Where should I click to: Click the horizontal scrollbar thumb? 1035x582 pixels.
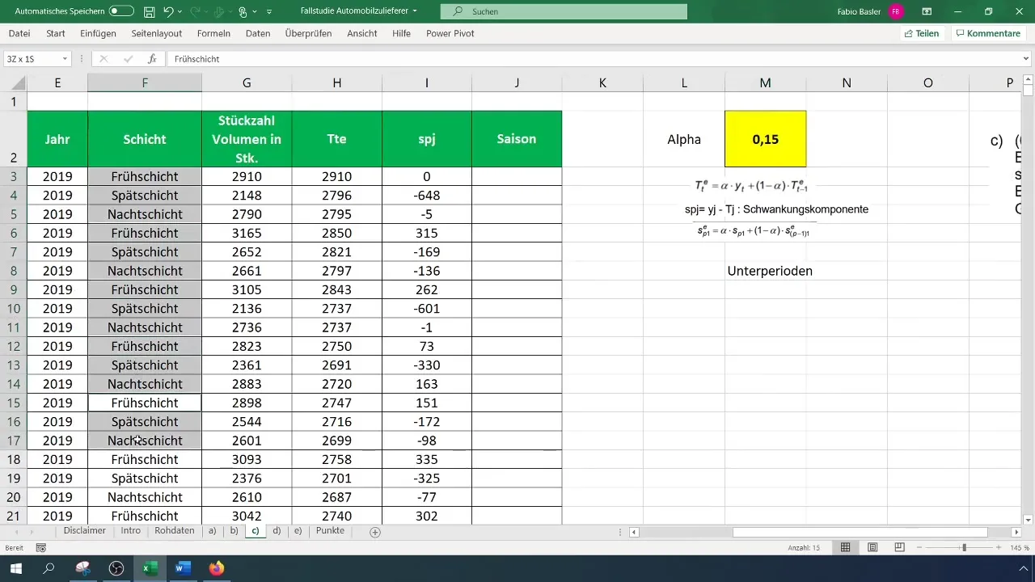point(860,532)
